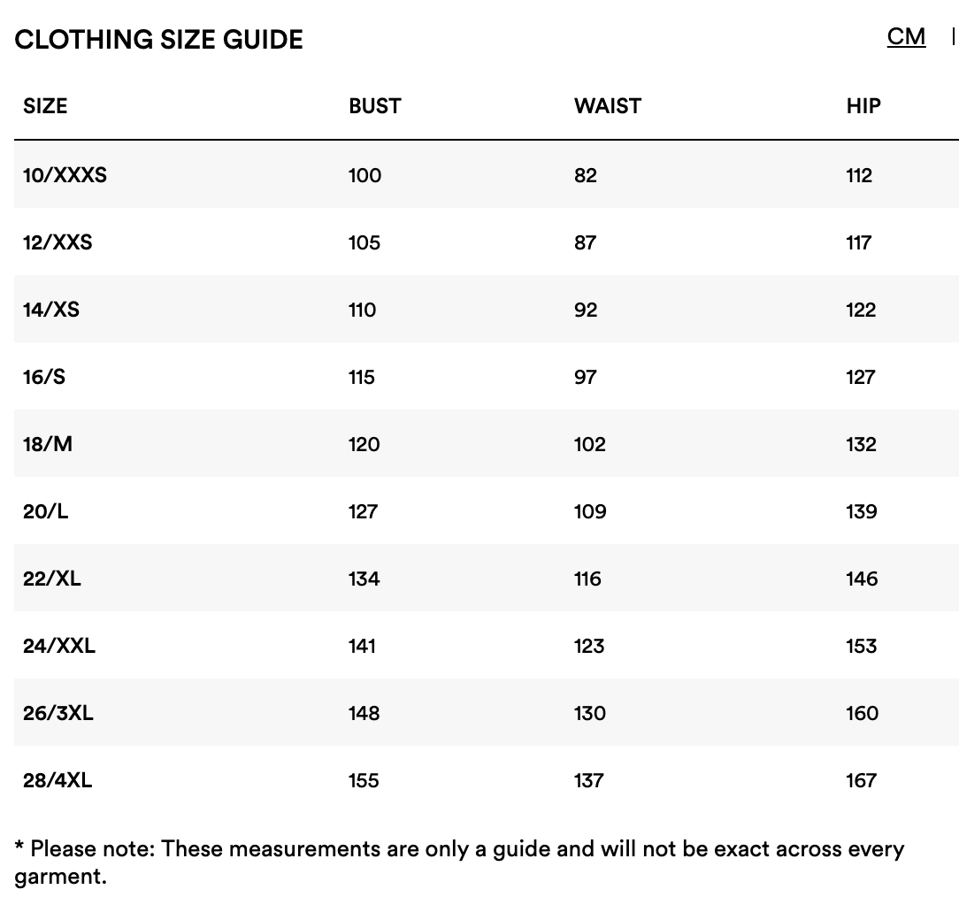This screenshot has height=920, width=959.
Task: Click the HIP column header
Action: 863,106
